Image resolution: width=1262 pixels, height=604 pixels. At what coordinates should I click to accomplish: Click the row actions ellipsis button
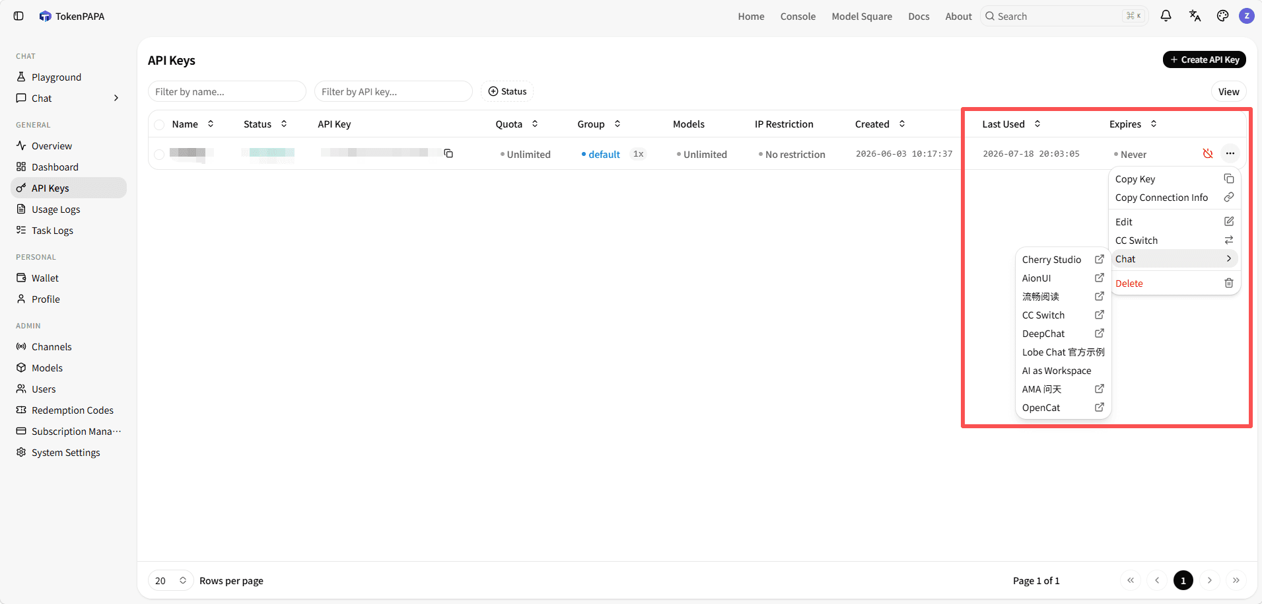(1230, 153)
